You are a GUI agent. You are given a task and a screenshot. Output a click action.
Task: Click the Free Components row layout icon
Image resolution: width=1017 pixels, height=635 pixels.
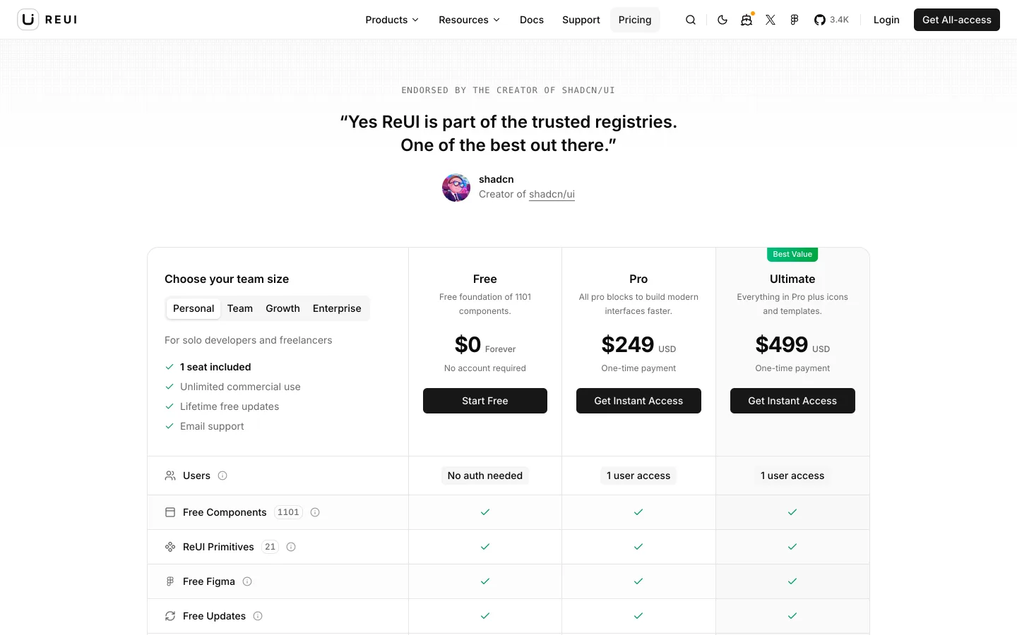coord(170,512)
